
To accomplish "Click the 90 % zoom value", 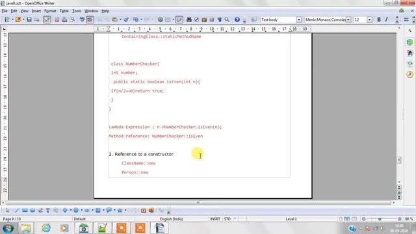I will point(409,219).
